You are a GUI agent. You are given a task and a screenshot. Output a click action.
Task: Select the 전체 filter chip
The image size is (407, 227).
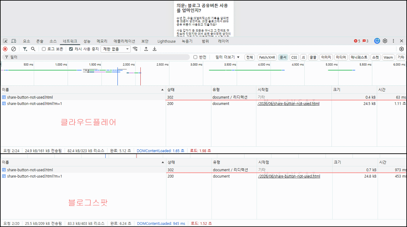(250, 57)
